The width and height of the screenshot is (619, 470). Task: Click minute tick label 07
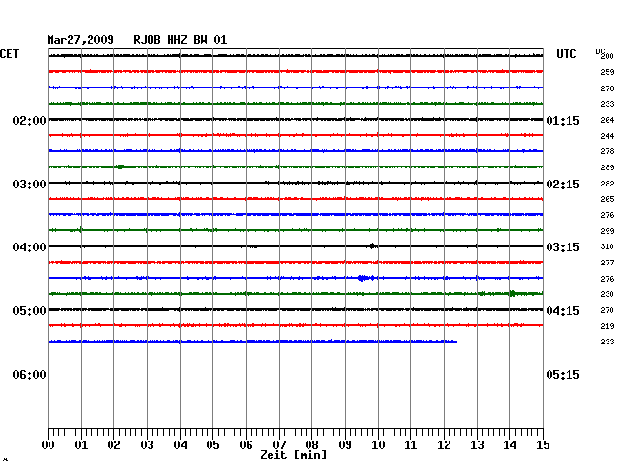click(279, 445)
